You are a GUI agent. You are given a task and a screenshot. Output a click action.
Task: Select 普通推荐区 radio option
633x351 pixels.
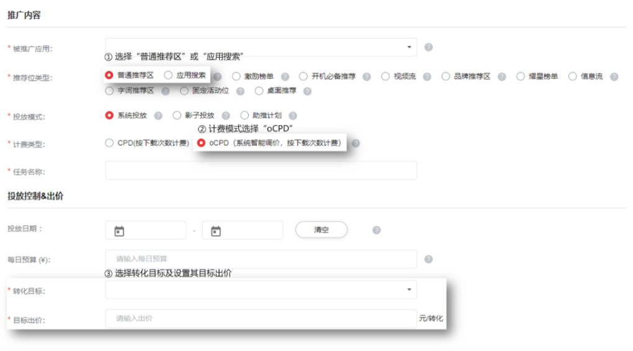[x=109, y=75]
